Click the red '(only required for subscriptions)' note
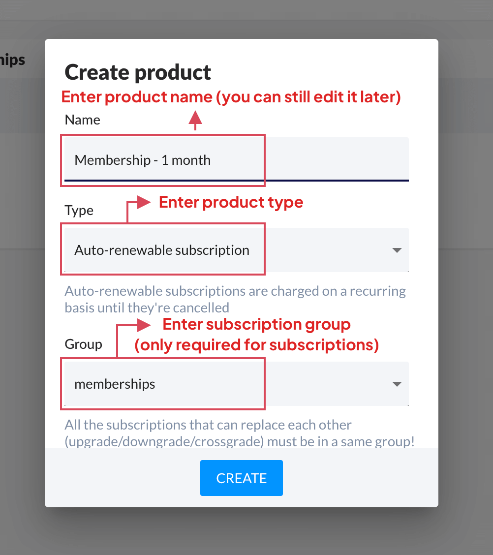 tap(256, 345)
